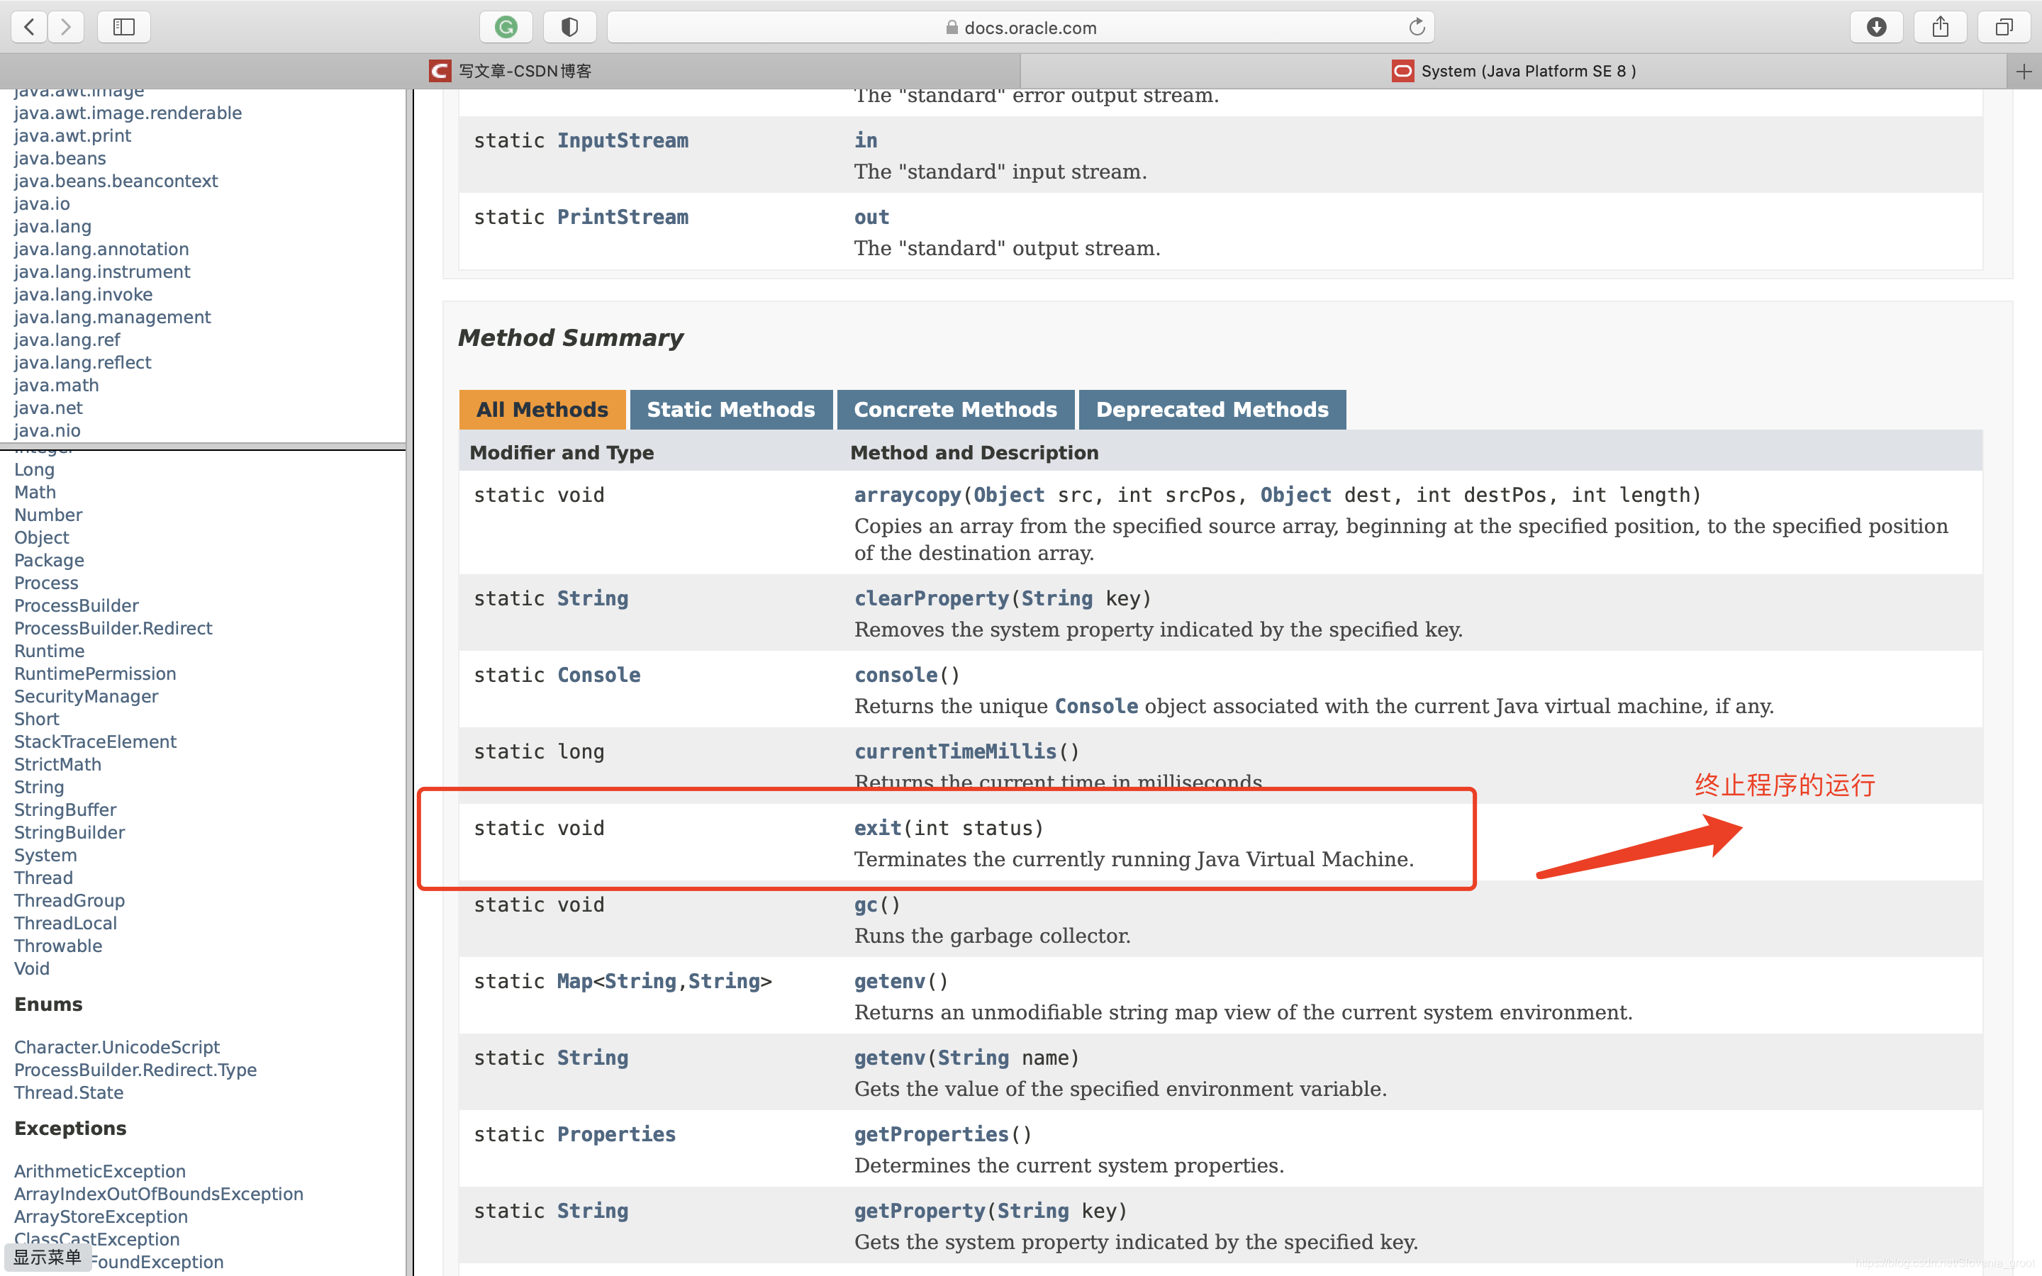This screenshot has height=1276, width=2042.
Task: Click the Safari back navigation arrow
Action: click(28, 27)
